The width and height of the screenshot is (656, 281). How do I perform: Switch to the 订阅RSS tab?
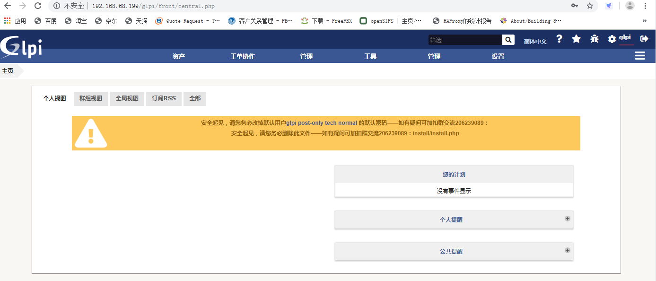[x=164, y=98]
